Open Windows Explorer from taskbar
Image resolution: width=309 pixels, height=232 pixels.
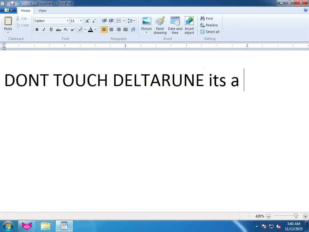(x=46, y=226)
